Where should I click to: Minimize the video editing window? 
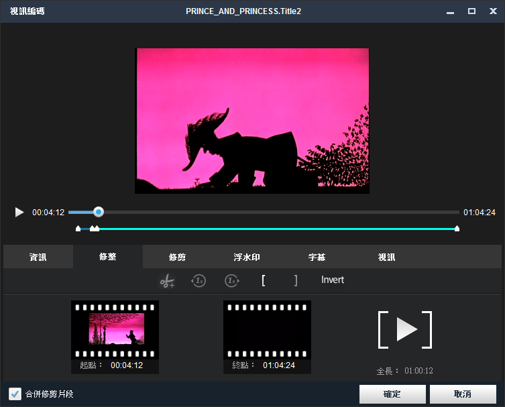[x=451, y=11]
